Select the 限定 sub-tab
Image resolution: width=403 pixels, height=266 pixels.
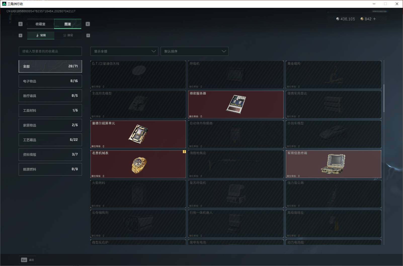(68, 35)
